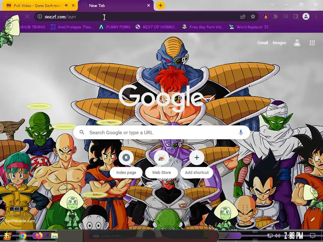323x242 pixels.
Task: Open the Index page shortcut
Action: 126,164
